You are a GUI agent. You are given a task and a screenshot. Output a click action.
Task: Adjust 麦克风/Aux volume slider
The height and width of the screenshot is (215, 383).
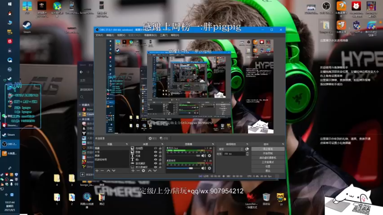point(183,156)
